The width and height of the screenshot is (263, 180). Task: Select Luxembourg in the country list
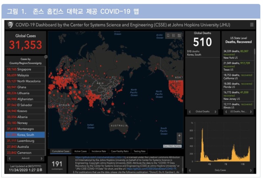(25, 141)
